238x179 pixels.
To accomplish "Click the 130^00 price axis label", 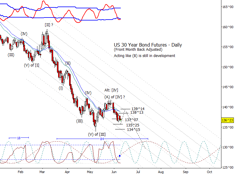I will point(228,147).
